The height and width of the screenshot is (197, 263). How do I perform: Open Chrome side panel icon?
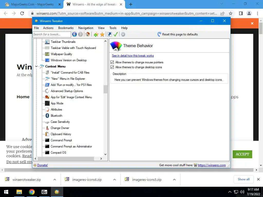(241, 13)
